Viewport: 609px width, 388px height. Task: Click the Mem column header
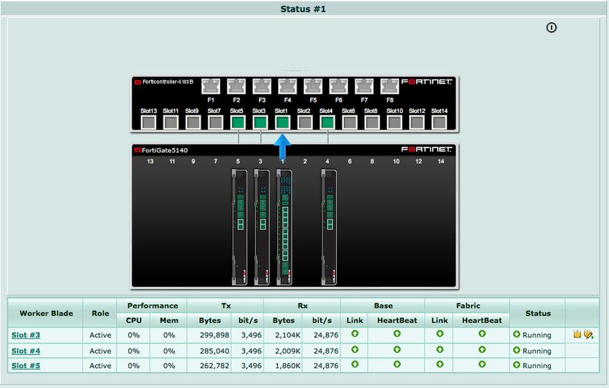[169, 321]
